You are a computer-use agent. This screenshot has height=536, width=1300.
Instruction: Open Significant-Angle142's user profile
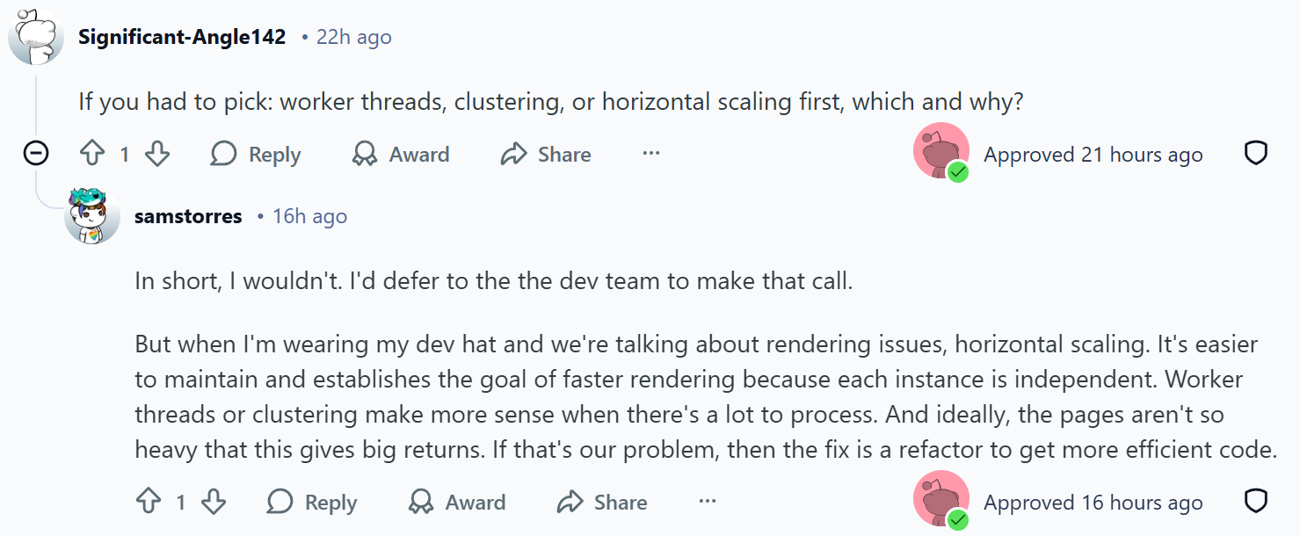point(182,37)
